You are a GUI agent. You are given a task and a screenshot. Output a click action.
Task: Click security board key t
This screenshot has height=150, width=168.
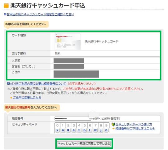pos(79,130)
